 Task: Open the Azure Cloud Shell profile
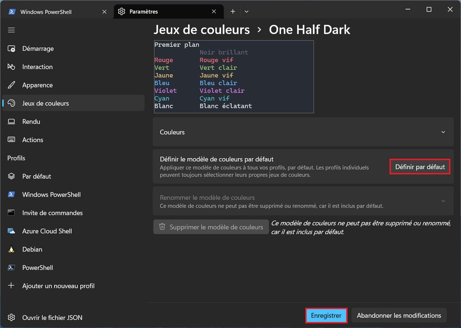tap(73, 231)
